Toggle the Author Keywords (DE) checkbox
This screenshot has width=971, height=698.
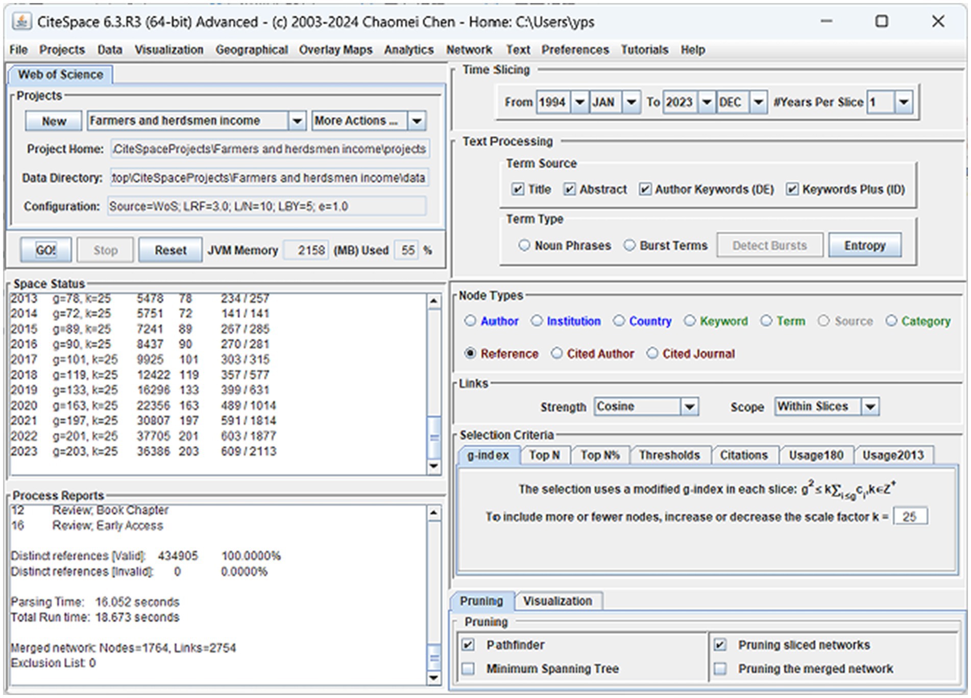(645, 189)
